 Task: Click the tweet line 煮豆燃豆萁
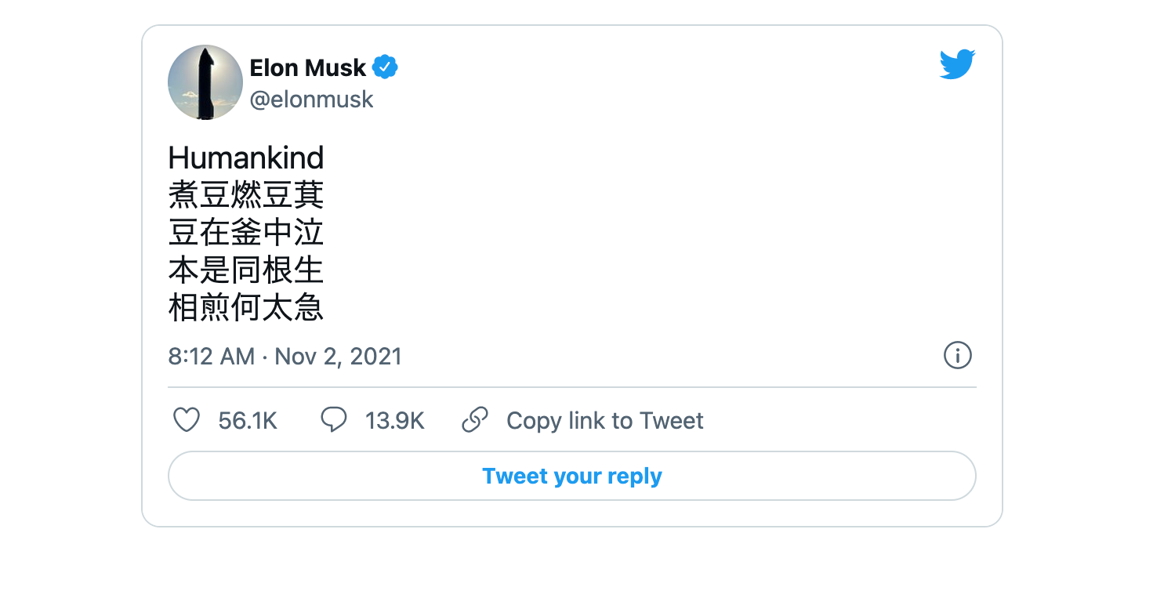245,196
